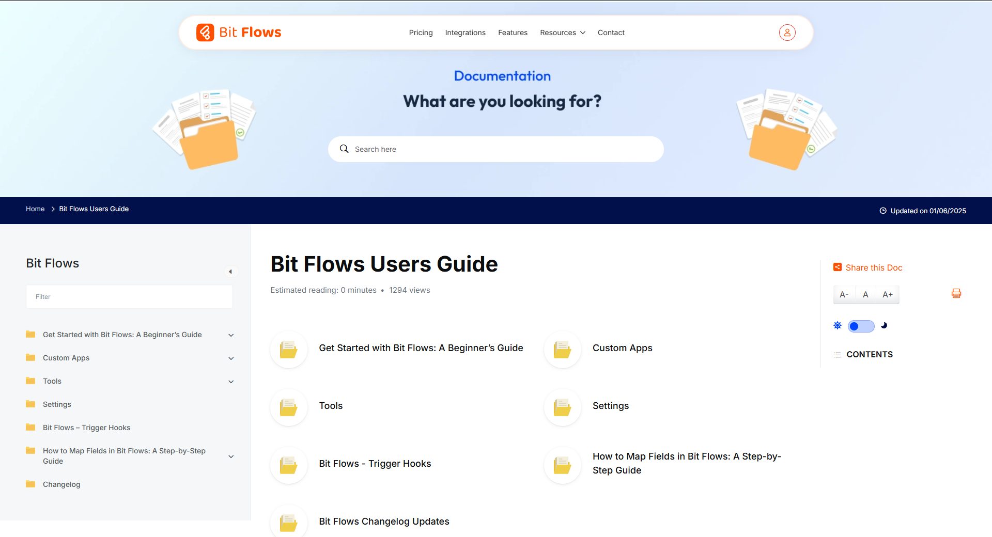
Task: Click the CONTENTS list icon
Action: [837, 355]
